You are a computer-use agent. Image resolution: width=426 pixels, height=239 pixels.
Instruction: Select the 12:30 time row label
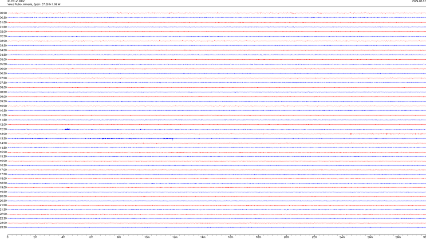(3, 129)
